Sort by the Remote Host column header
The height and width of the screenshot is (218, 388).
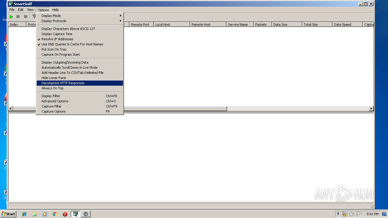pyautogui.click(x=208, y=25)
